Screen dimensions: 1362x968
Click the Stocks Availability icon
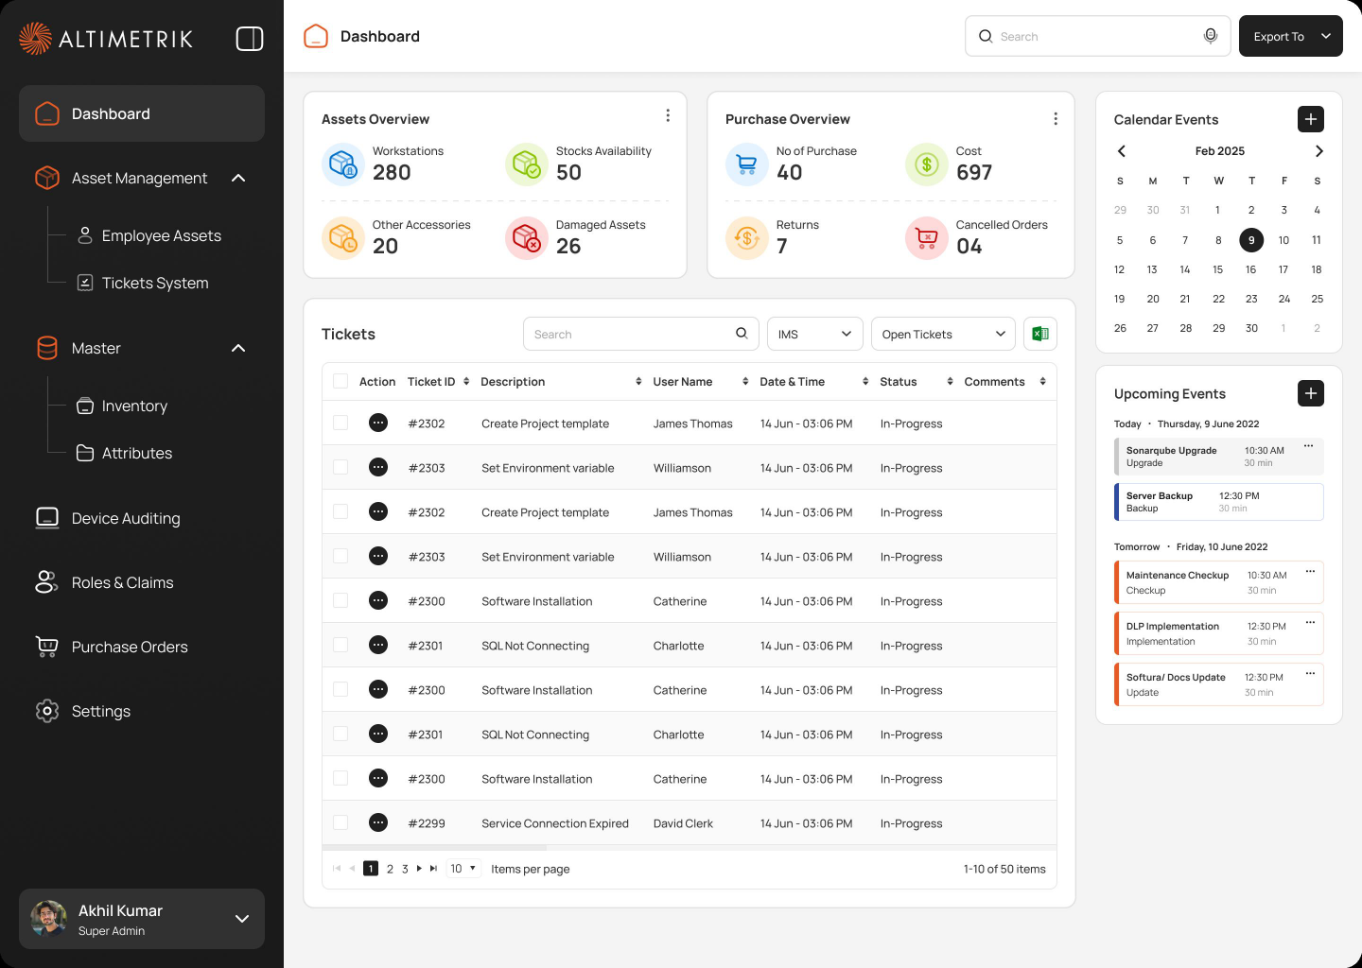pyautogui.click(x=527, y=164)
